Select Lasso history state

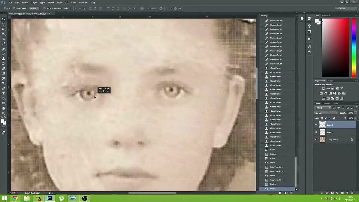tap(277, 150)
